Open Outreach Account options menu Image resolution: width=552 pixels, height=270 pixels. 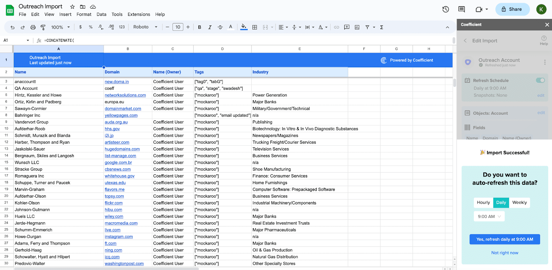coord(545,62)
